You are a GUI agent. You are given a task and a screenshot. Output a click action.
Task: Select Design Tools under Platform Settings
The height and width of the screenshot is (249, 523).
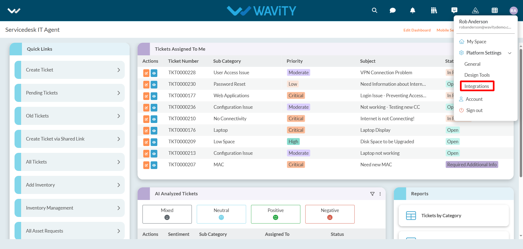(x=477, y=75)
